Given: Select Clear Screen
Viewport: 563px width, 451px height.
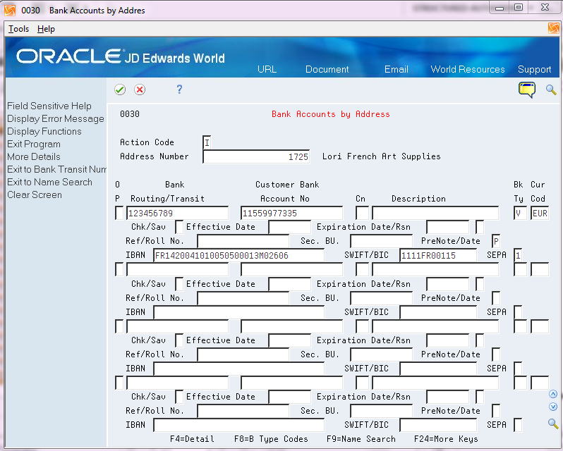Looking at the screenshot, I should coord(35,194).
